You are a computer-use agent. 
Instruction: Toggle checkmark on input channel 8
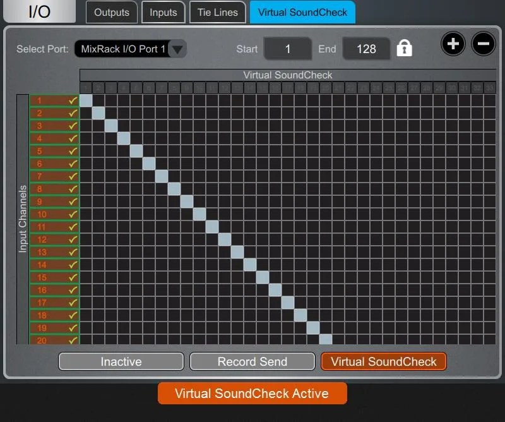click(73, 189)
